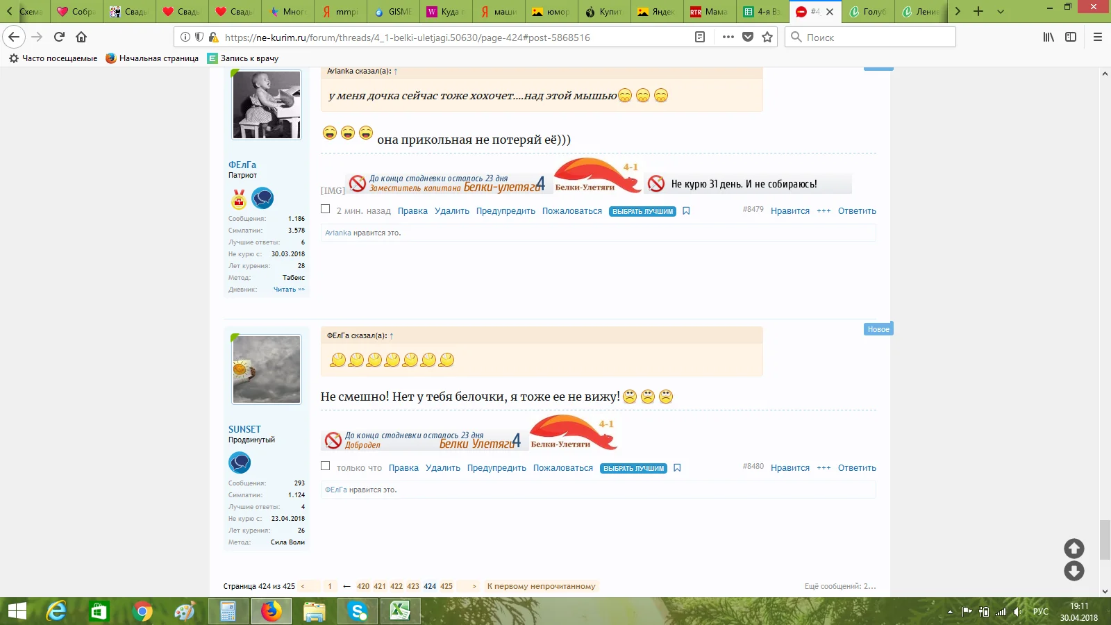Screen dimensions: 1111x625
Task: Open the browser home page
Action: (x=81, y=37)
